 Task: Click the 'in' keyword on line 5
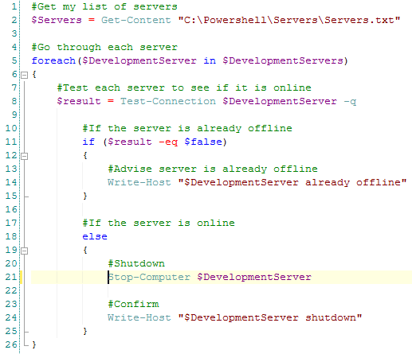click(x=210, y=60)
